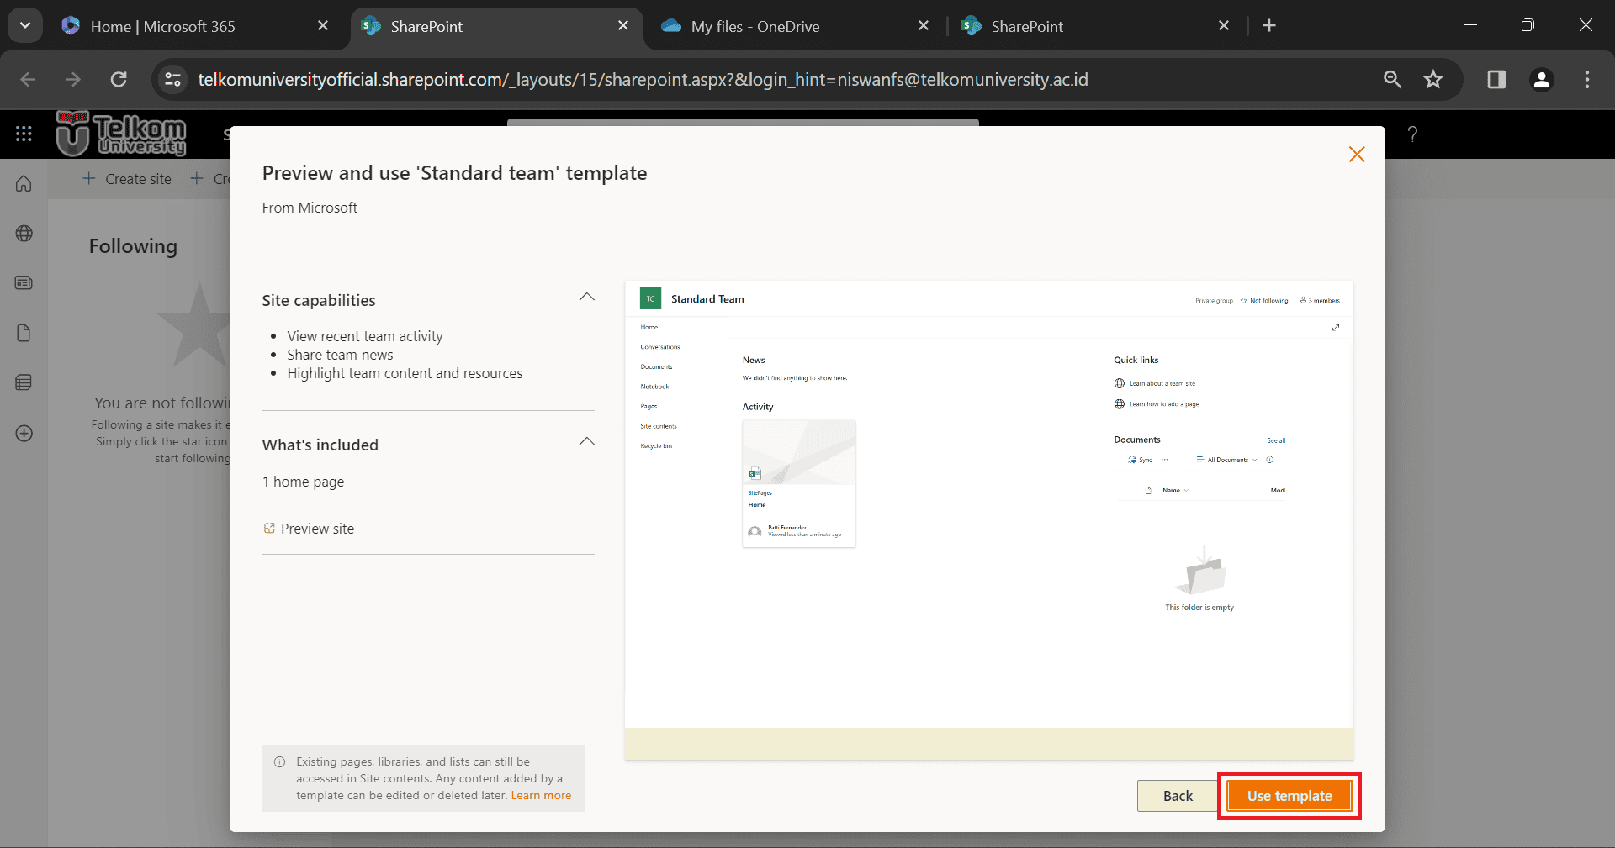
Task: Open My files icon in sidebar
Action: (24, 333)
